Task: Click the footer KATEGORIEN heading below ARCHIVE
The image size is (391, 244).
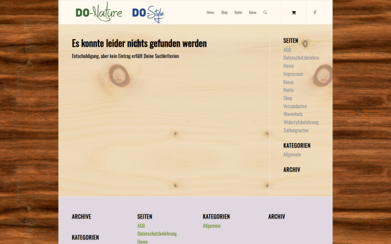Action: (x=85, y=237)
